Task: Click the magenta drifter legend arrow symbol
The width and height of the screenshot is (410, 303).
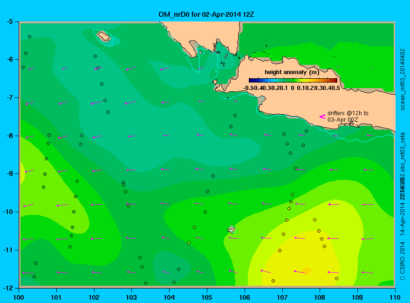Action: pyautogui.click(x=322, y=117)
